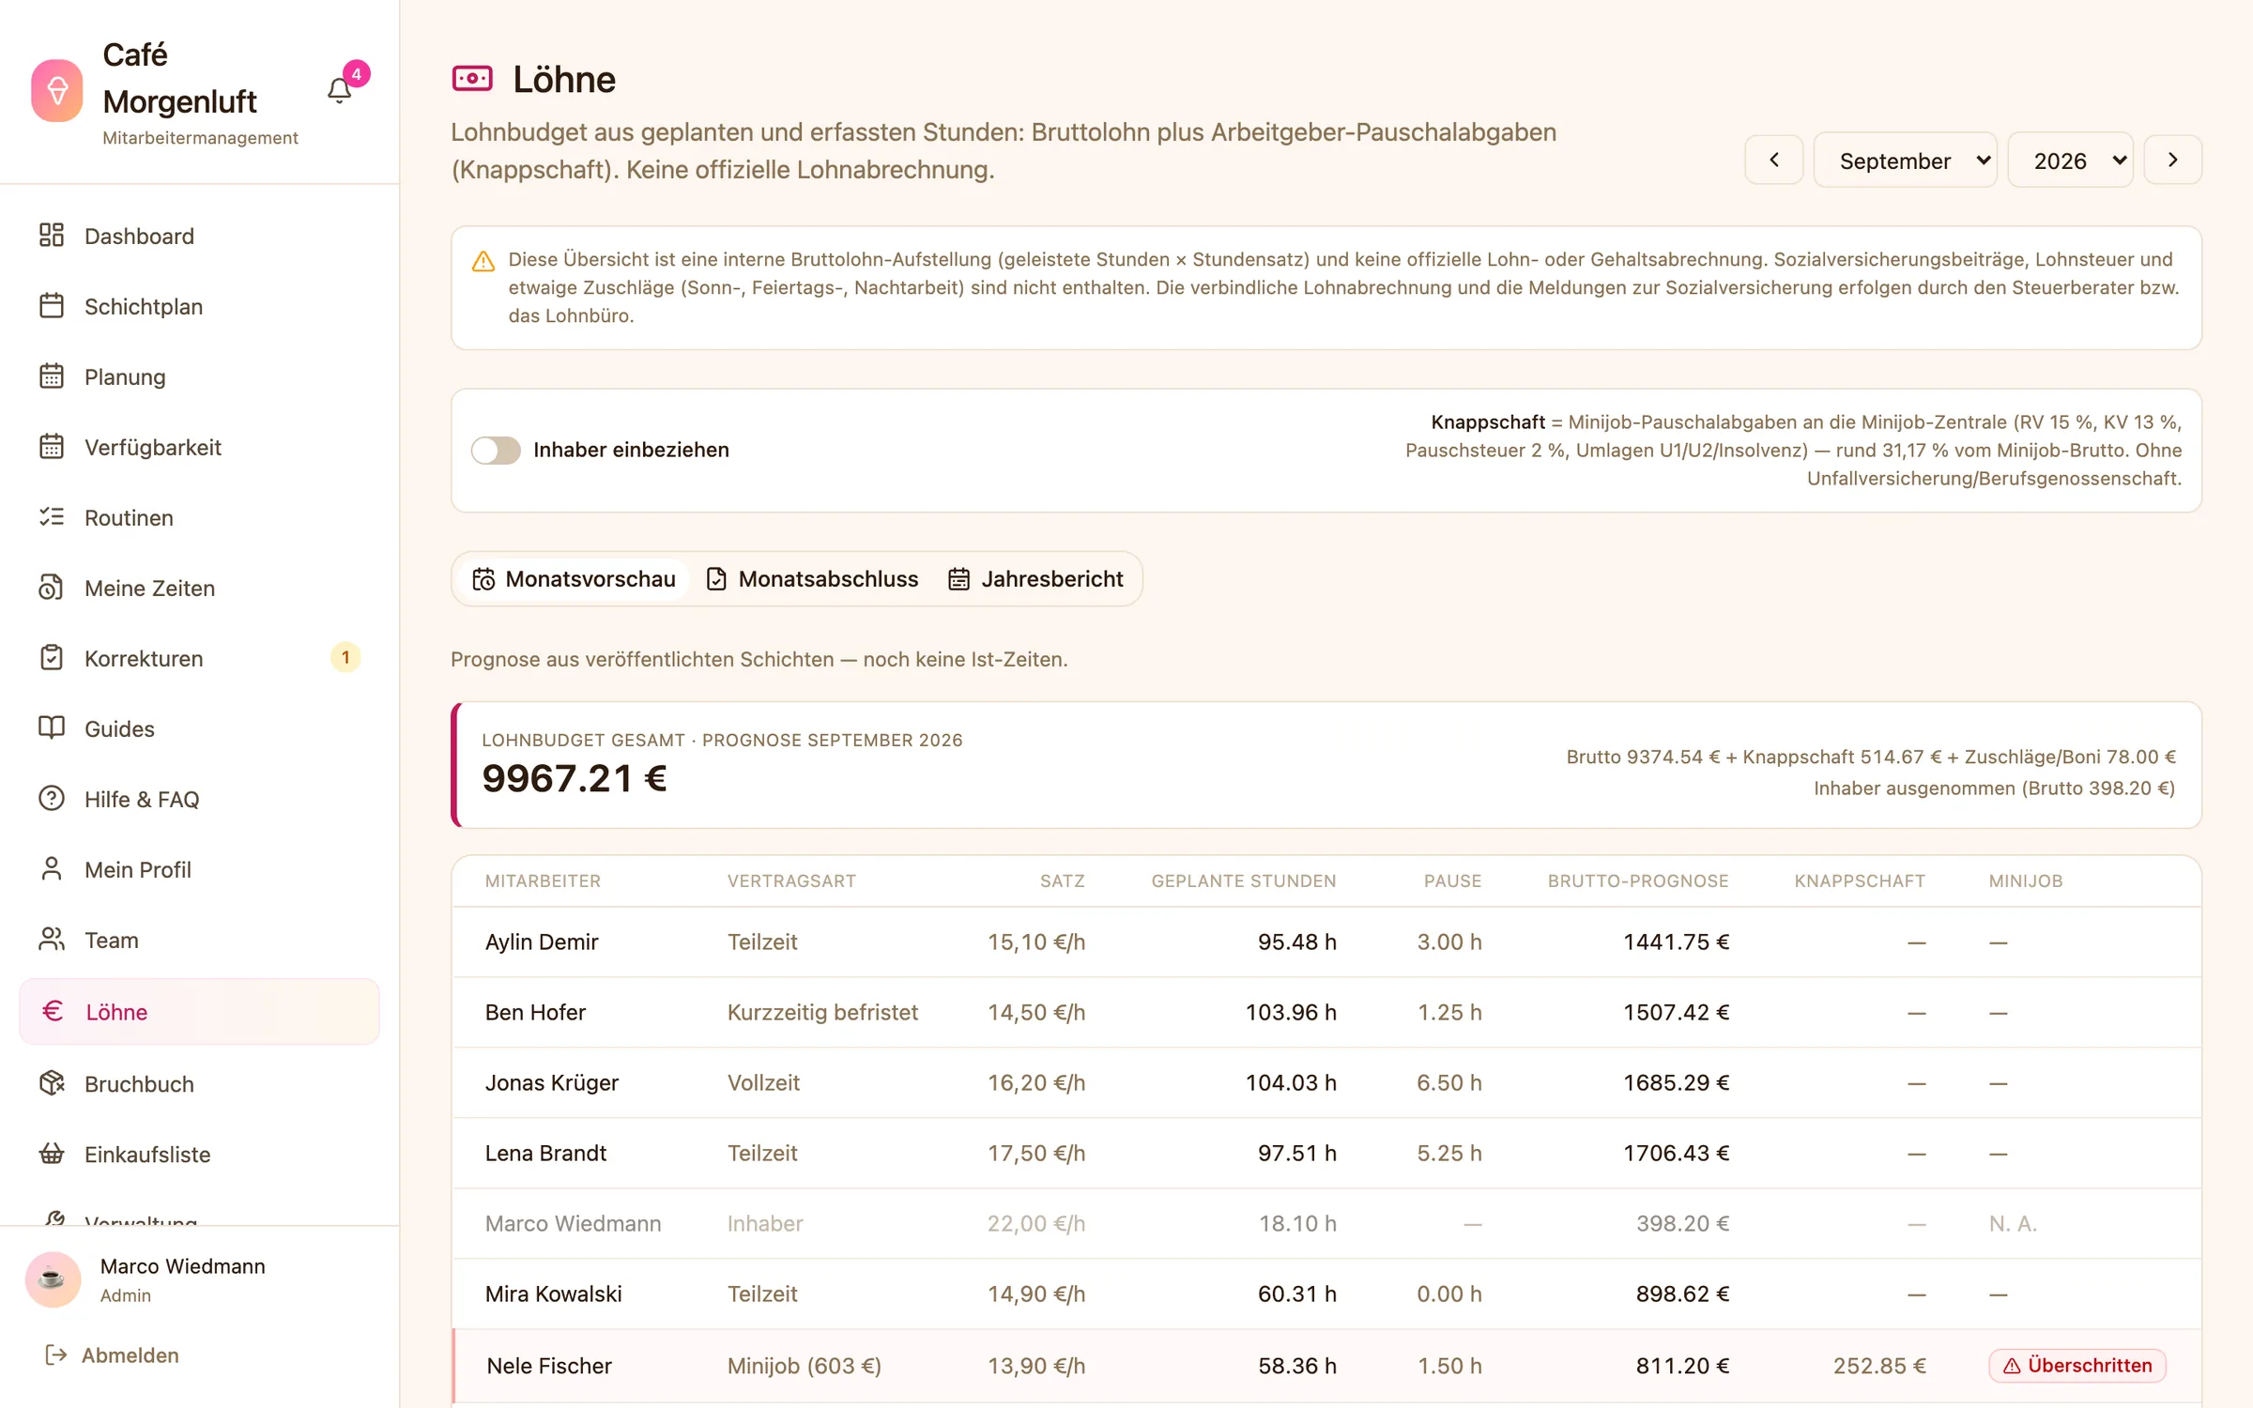This screenshot has height=1408, width=2253.
Task: Click Marco Wiedmann user avatar
Action: 53,1278
